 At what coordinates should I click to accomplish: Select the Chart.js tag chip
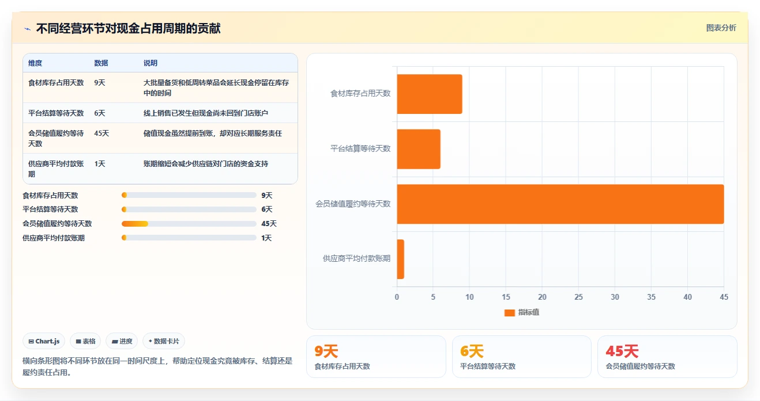tap(44, 341)
